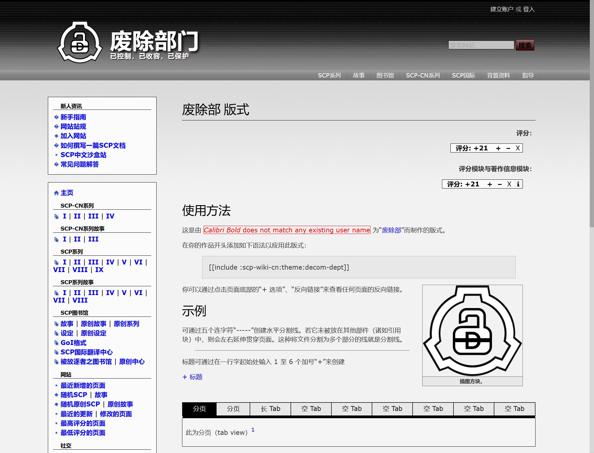This screenshot has height=453, width=594.
Task: Click the X cancel icon on the top rating module
Action: tap(518, 148)
